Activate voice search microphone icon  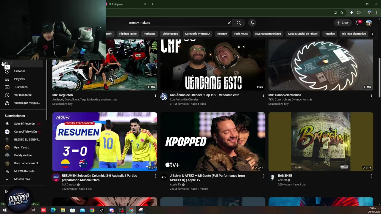(x=252, y=23)
